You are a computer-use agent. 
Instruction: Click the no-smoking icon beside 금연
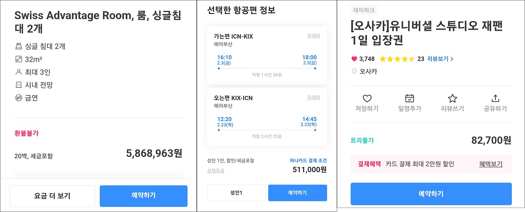pos(18,98)
